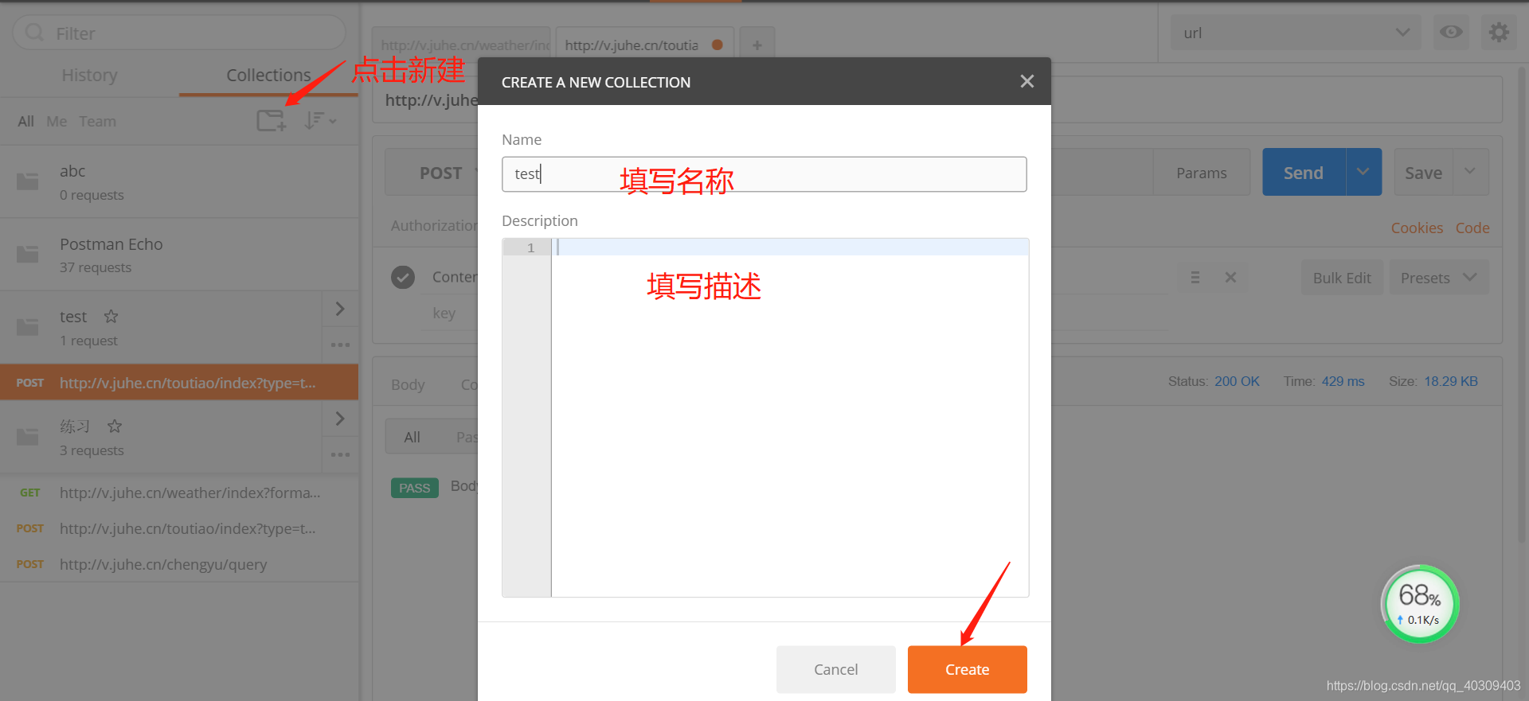This screenshot has width=1529, height=701.
Task: Open the v.juhe.cn/weather request tab
Action: pos(462,45)
